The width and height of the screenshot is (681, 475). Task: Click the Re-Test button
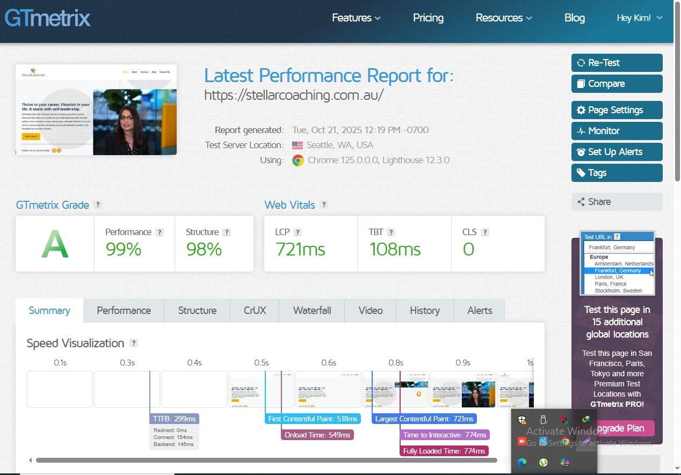point(617,63)
